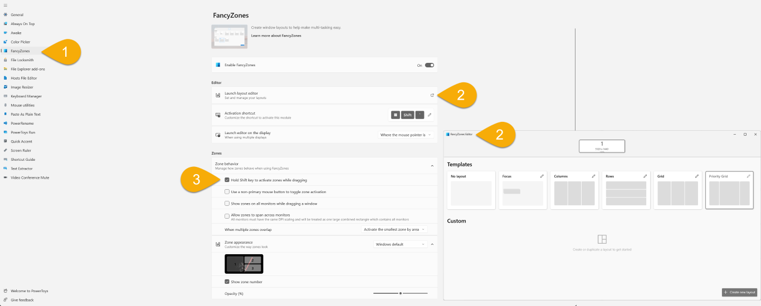
Task: Click the PowerRename icon
Action: pyautogui.click(x=5, y=123)
